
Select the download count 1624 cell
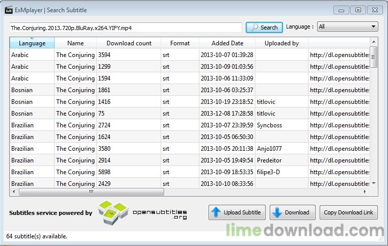tap(128, 137)
